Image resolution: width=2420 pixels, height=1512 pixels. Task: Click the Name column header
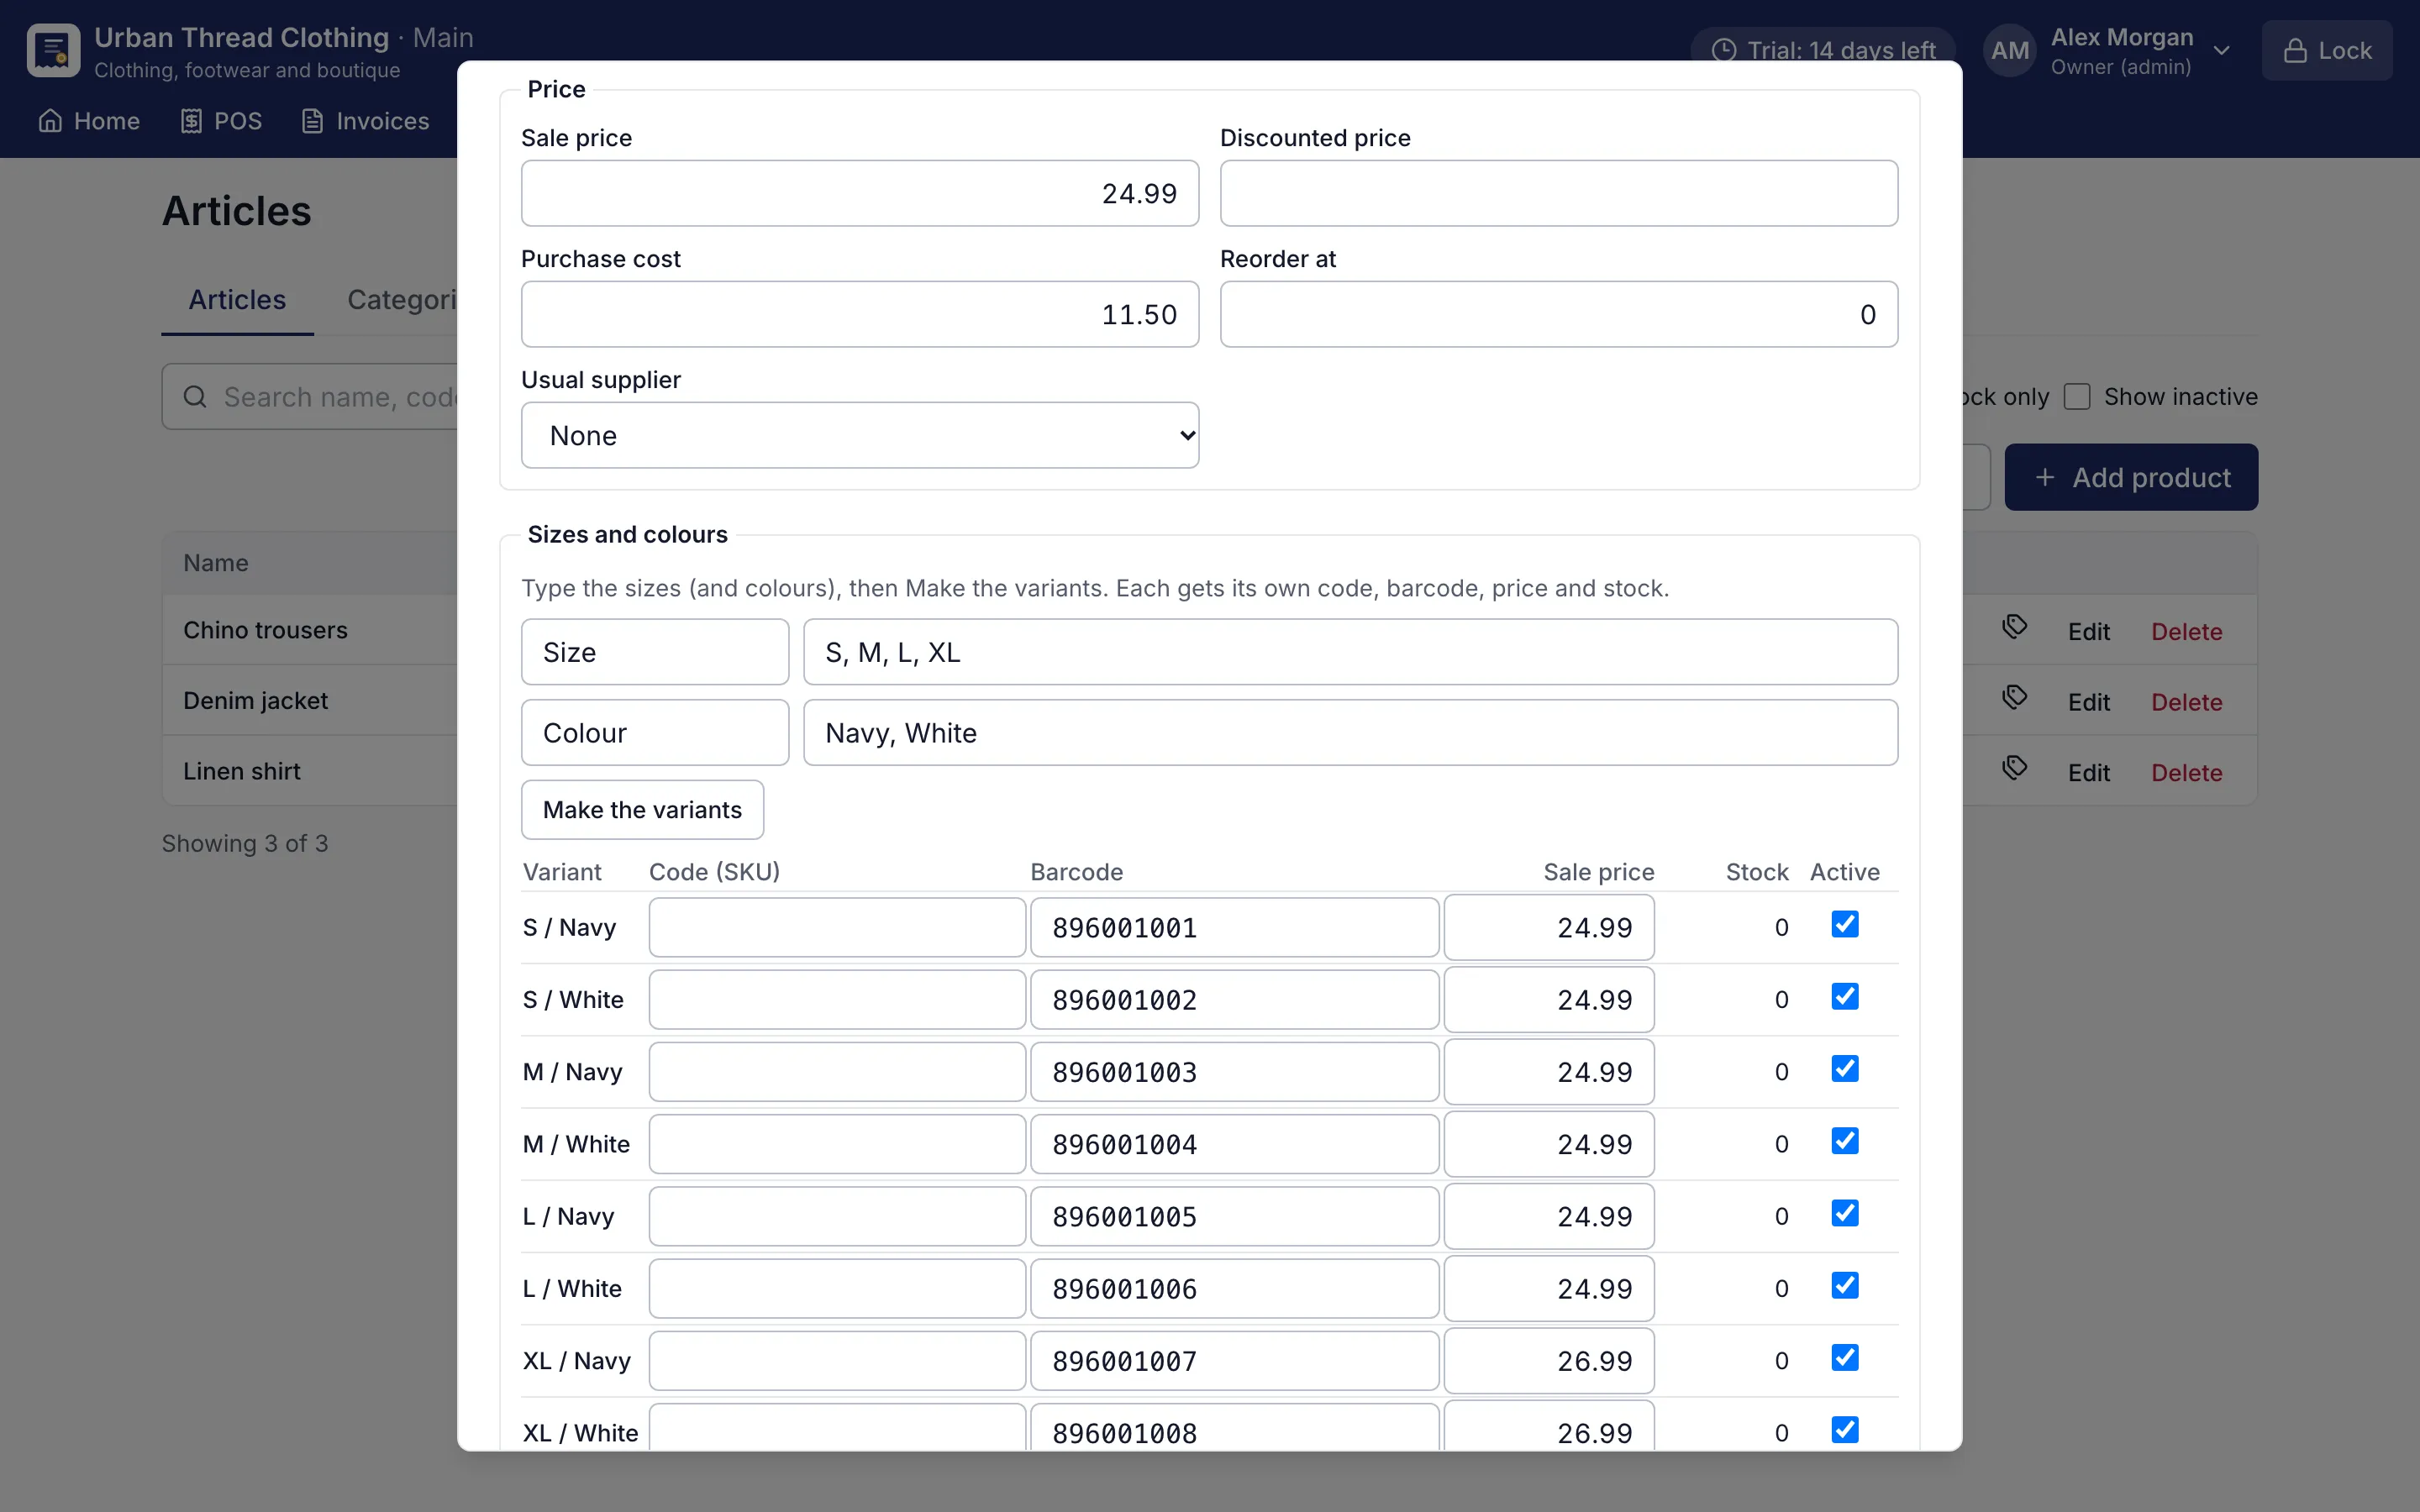(x=215, y=563)
